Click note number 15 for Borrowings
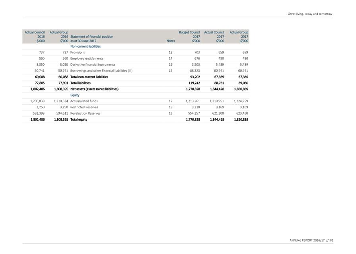Image resolution: width=356 pixels, height=254 pixels. [x=171, y=70]
